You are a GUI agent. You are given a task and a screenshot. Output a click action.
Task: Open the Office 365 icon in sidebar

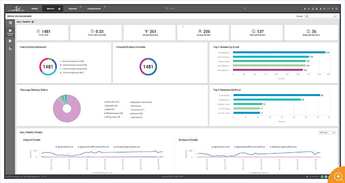(10, 23)
